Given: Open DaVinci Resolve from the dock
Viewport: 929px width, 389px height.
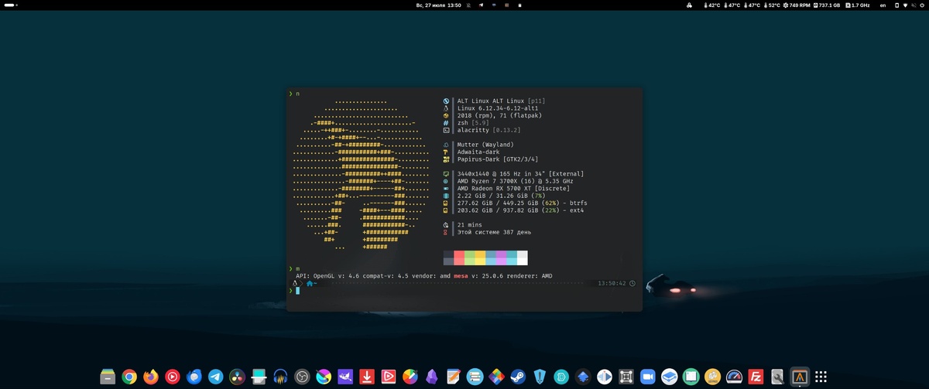Looking at the screenshot, I should (237, 377).
